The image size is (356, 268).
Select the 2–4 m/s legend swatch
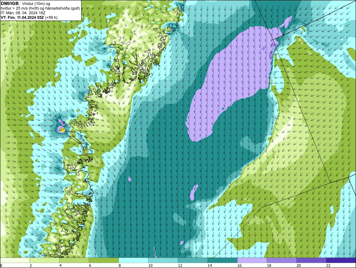click(x=44, y=260)
